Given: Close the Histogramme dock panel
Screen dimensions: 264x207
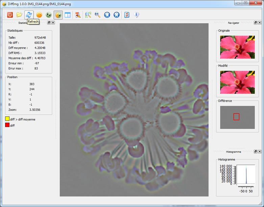Looking at the screenshot, I should 260,152.
